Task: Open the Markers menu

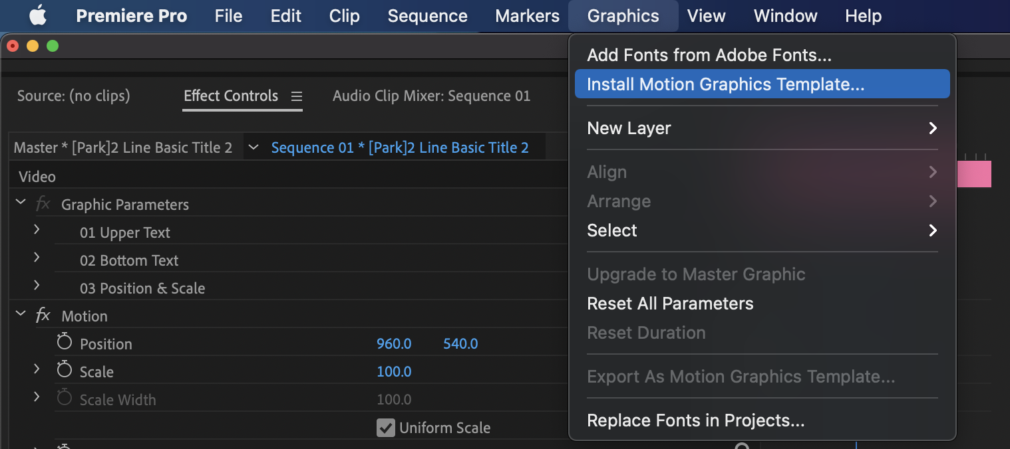Action: click(x=528, y=16)
